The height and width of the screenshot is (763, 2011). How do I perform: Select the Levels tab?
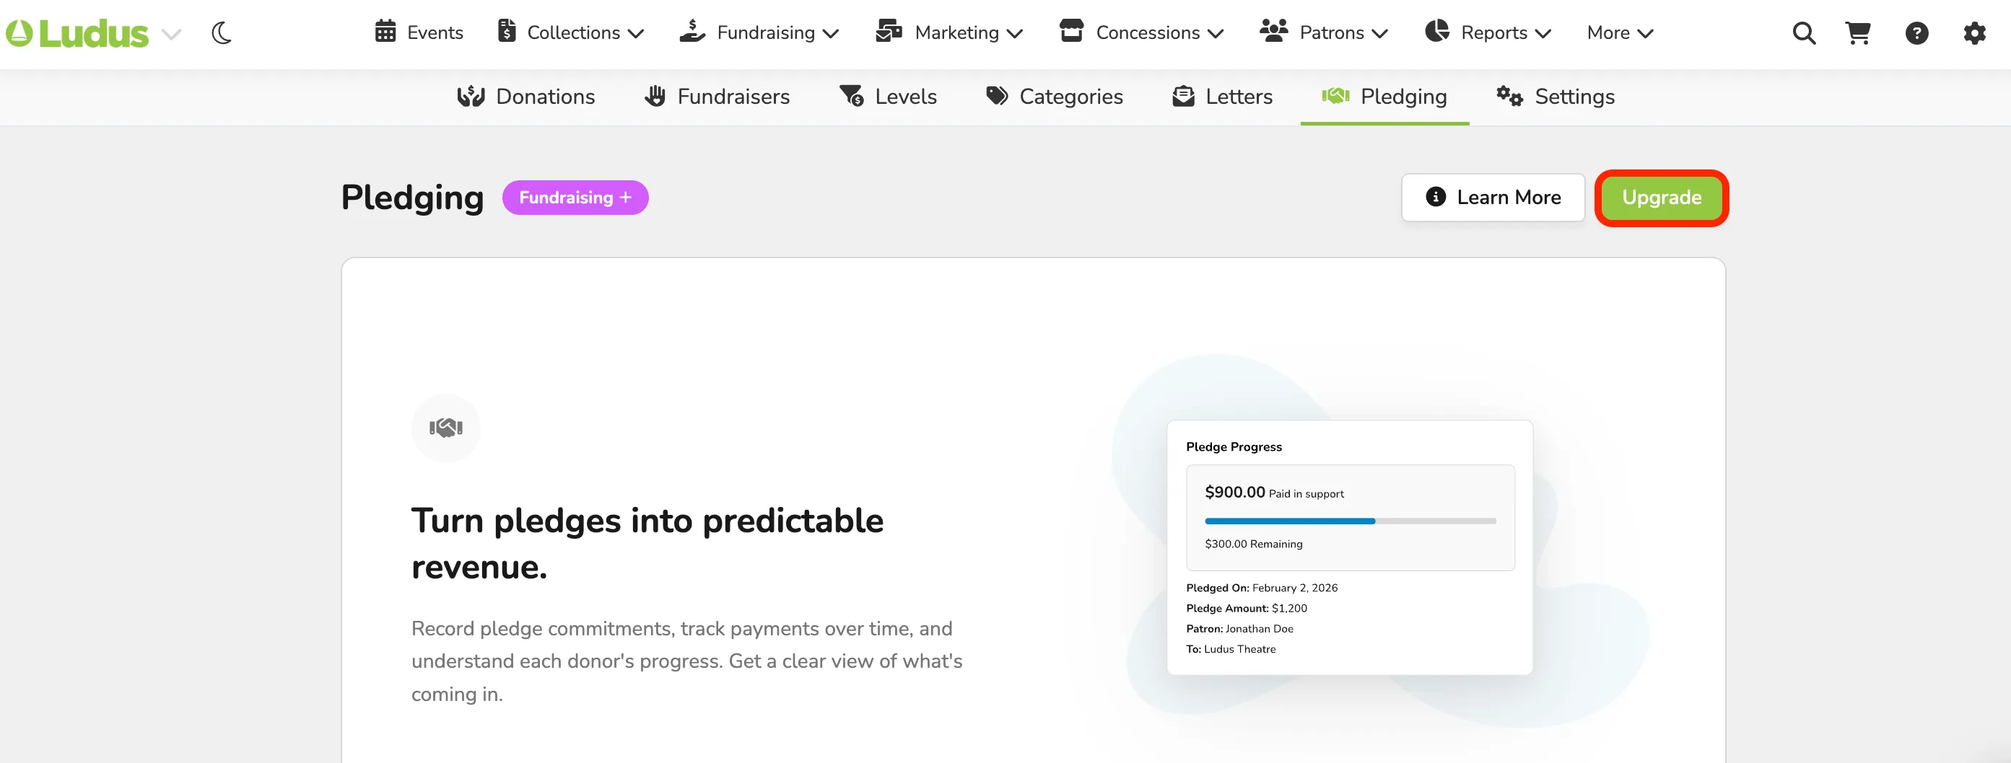(x=888, y=97)
